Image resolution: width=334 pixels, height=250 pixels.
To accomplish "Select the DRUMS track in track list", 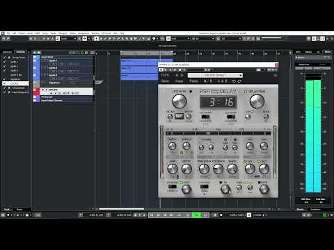I will 63,91.
